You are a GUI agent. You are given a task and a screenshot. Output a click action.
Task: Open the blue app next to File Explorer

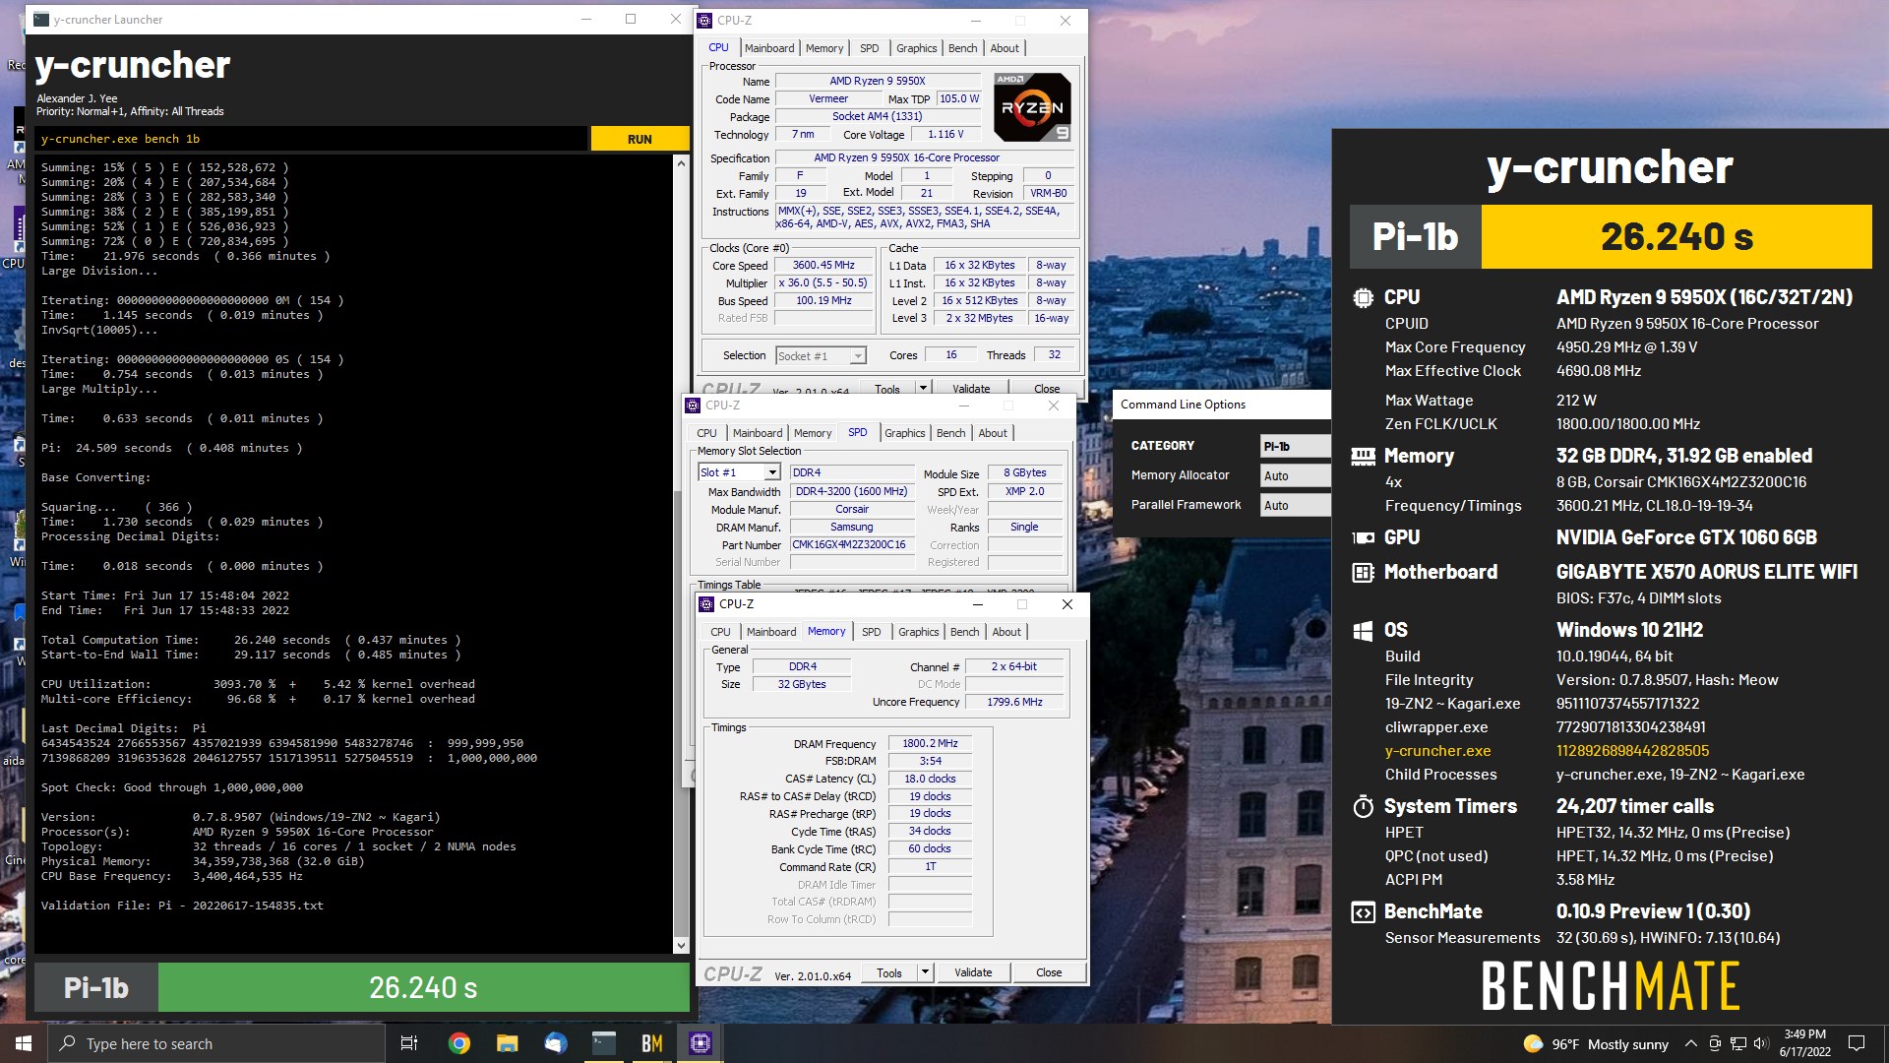[x=555, y=1043]
